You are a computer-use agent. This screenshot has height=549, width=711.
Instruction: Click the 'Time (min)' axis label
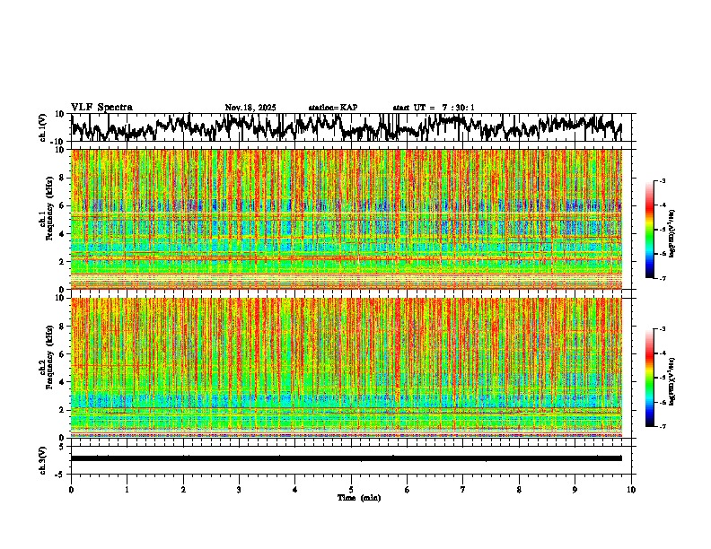(x=359, y=498)
